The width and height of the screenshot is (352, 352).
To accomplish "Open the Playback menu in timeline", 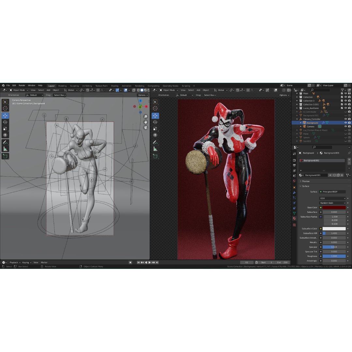I will [15, 262].
